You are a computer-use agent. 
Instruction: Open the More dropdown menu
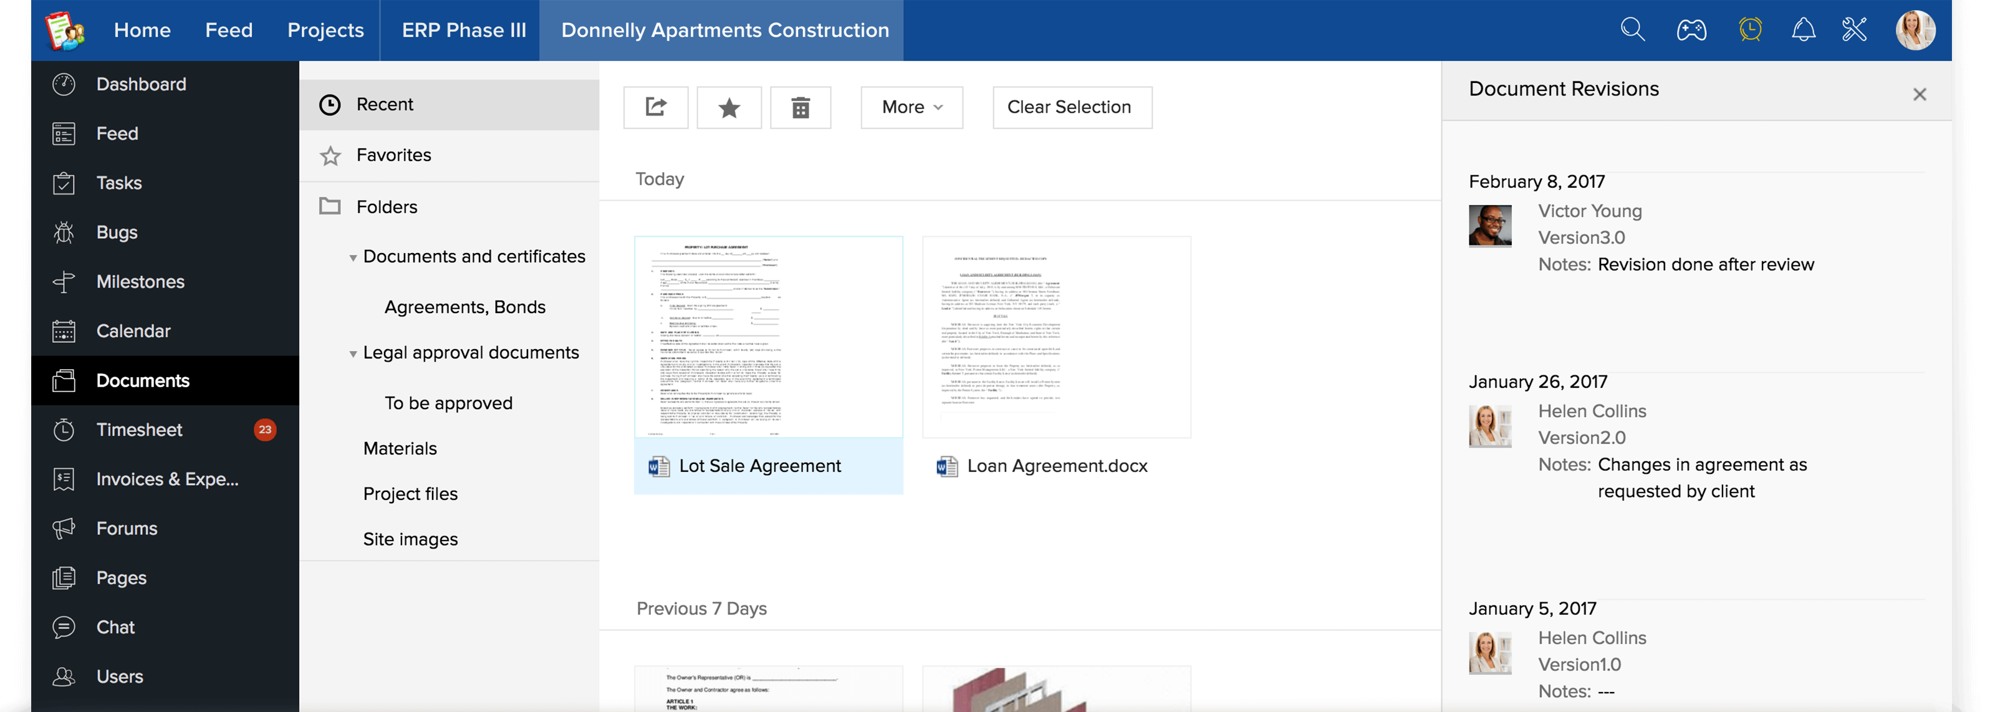911,107
